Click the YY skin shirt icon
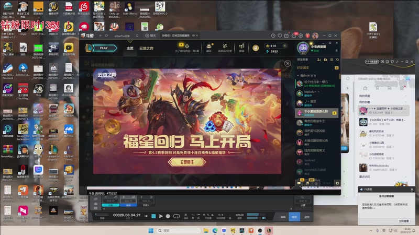 [392, 62]
